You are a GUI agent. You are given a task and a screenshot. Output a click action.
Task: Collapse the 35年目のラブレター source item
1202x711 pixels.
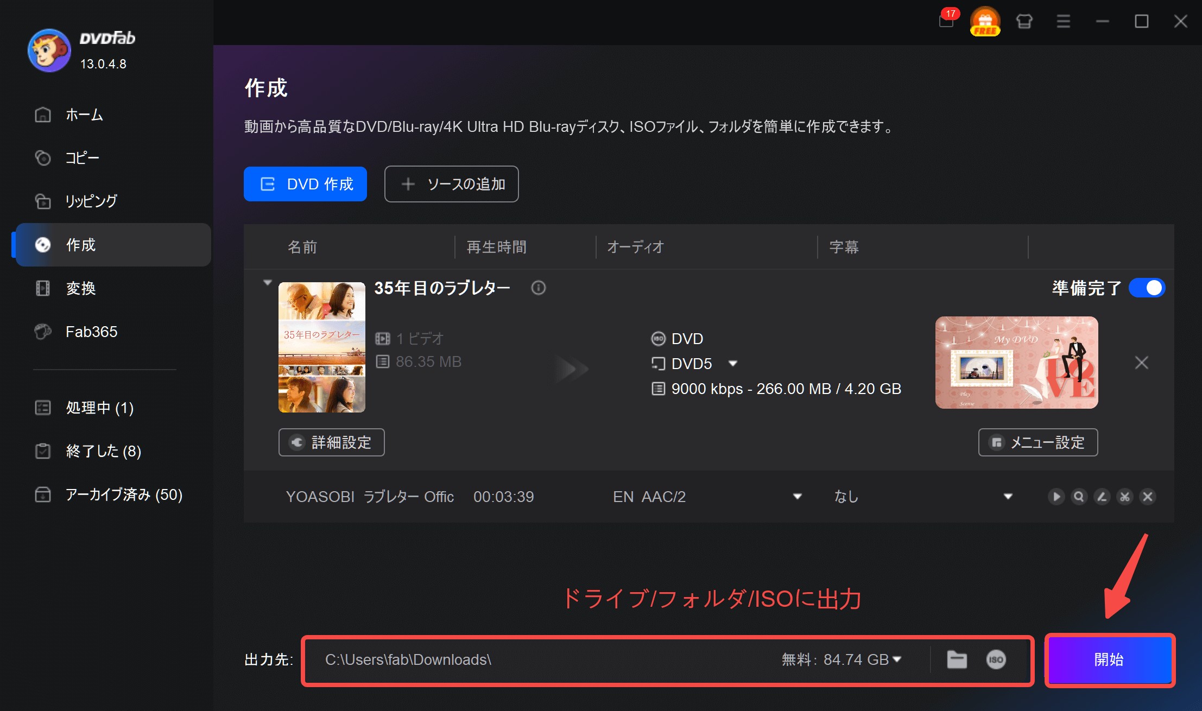tap(267, 283)
